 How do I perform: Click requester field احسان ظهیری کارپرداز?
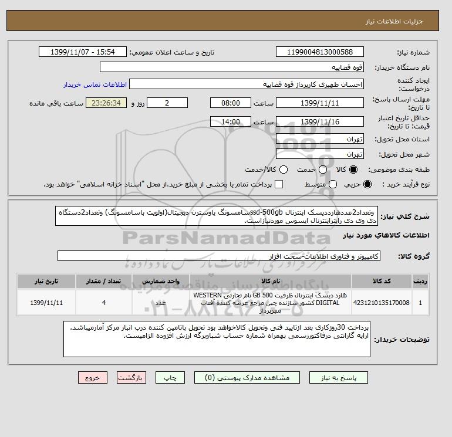pos(247,84)
